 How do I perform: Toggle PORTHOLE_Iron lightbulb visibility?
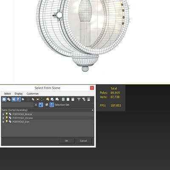tap(7, 122)
